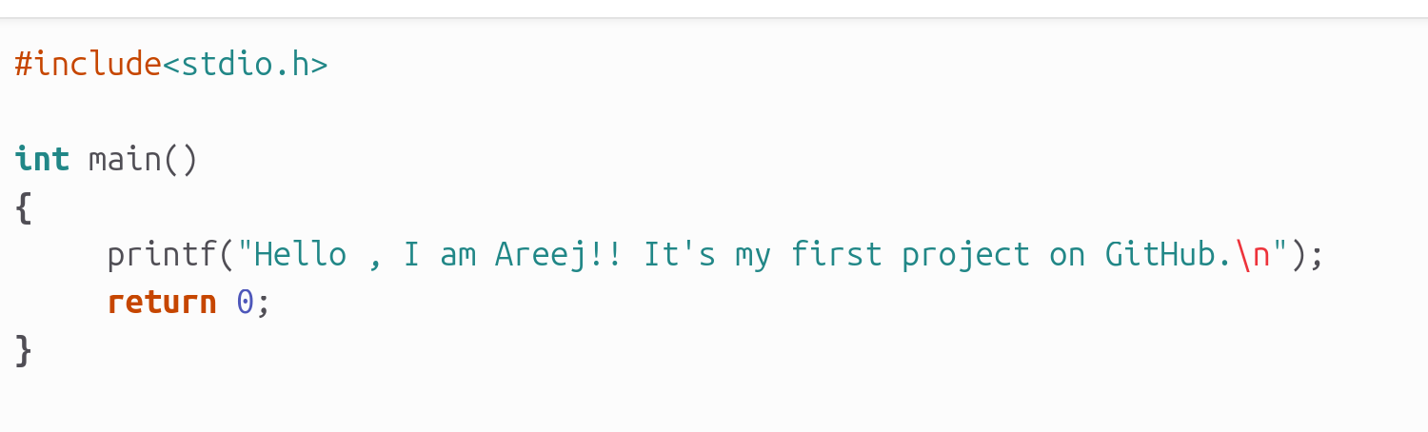Click the word my in the string
This screenshot has height=432, width=1428.
point(753,256)
